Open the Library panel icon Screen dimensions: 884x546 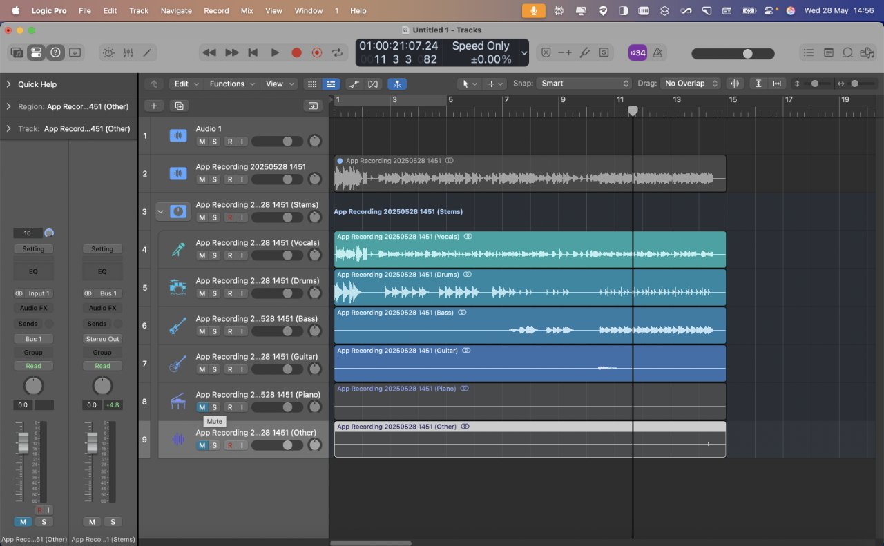17,52
